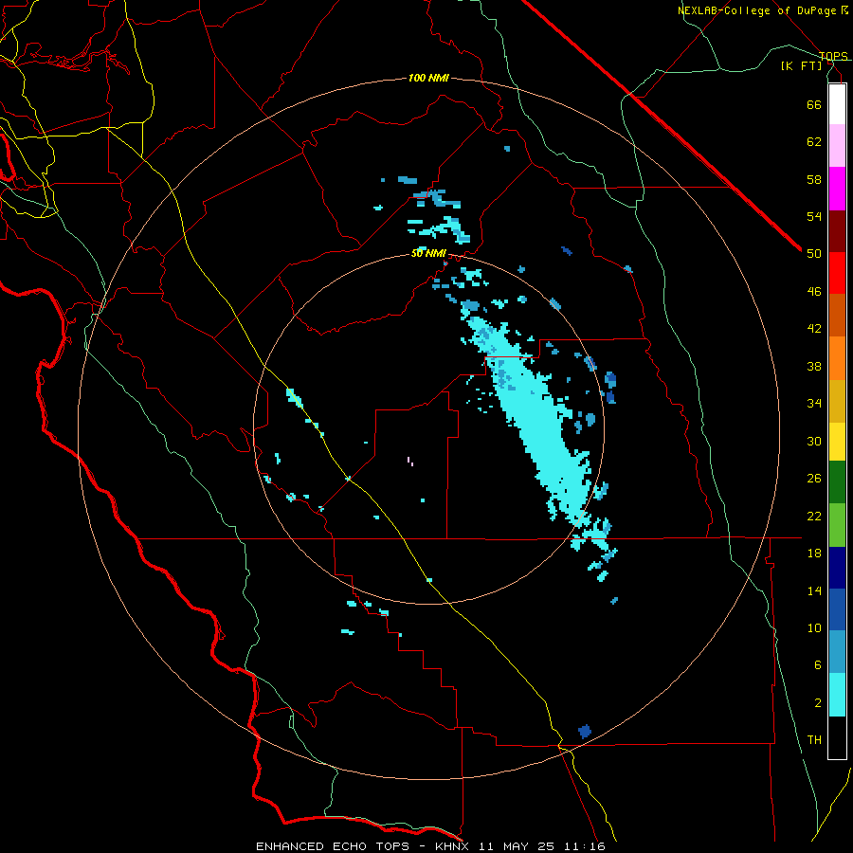
Task: Click the 66 legend value
Action: (814, 104)
